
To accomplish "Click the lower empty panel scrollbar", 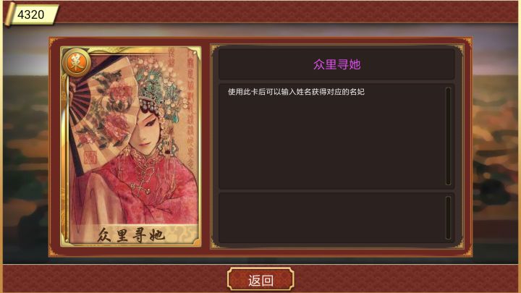I will click(448, 218).
